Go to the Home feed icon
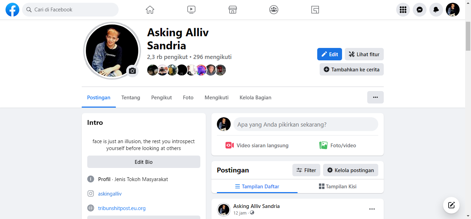471x219 pixels. click(x=150, y=10)
